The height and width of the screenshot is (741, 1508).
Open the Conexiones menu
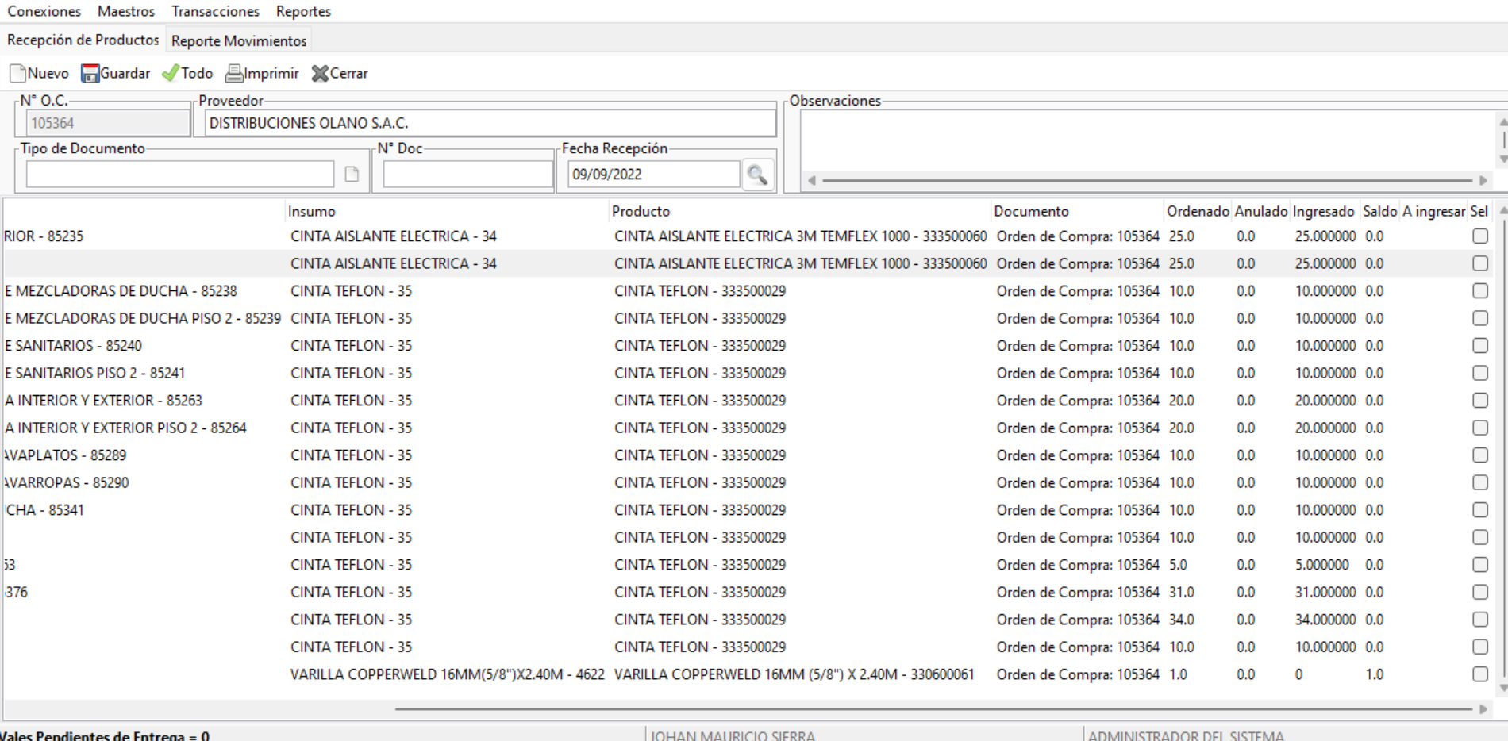click(44, 11)
